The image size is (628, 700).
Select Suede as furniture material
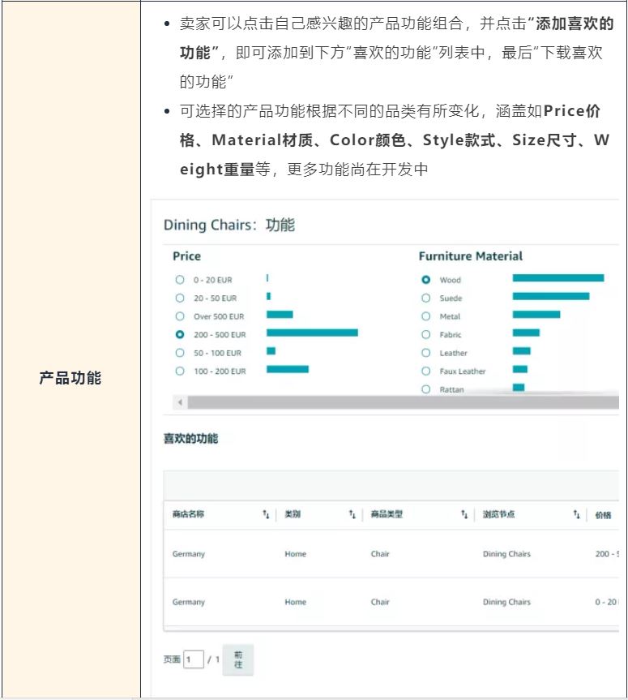[x=426, y=298]
